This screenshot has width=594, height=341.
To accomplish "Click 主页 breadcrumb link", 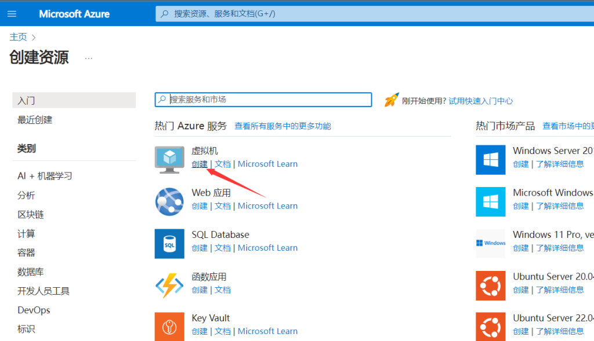I will coord(18,37).
